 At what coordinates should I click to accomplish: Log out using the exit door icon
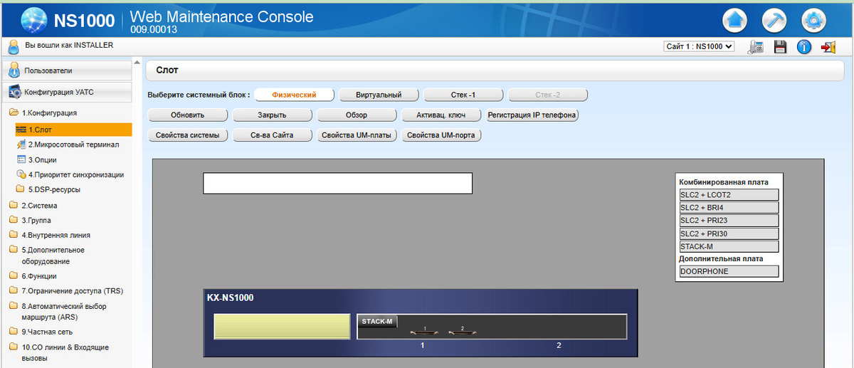click(x=828, y=47)
